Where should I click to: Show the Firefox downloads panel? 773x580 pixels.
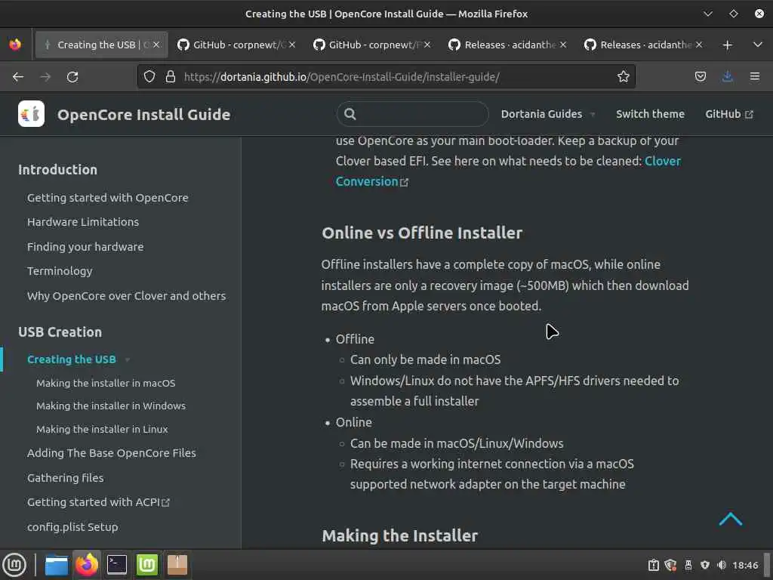pyautogui.click(x=727, y=76)
